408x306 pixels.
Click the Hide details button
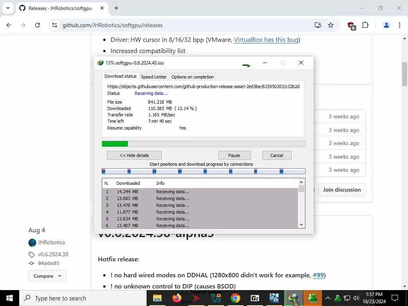point(134,155)
